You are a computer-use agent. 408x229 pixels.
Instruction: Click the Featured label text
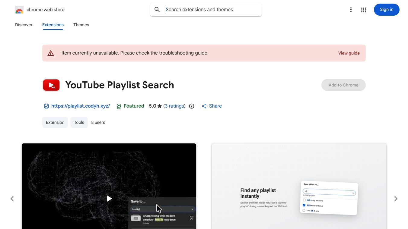tap(134, 106)
